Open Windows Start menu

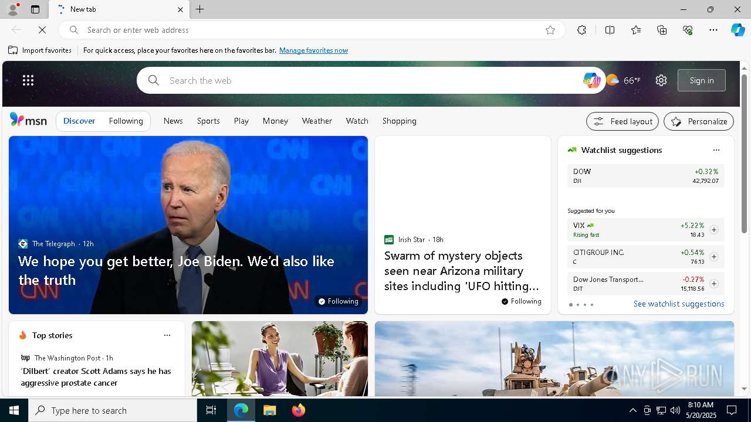14,410
